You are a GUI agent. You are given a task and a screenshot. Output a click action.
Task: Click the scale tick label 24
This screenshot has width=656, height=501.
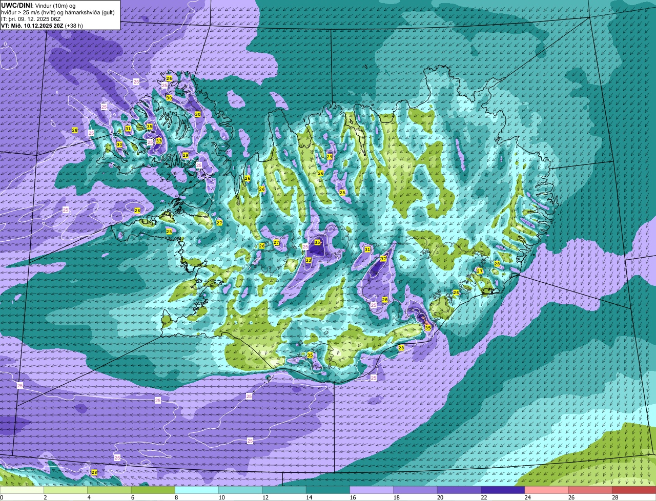click(527, 497)
